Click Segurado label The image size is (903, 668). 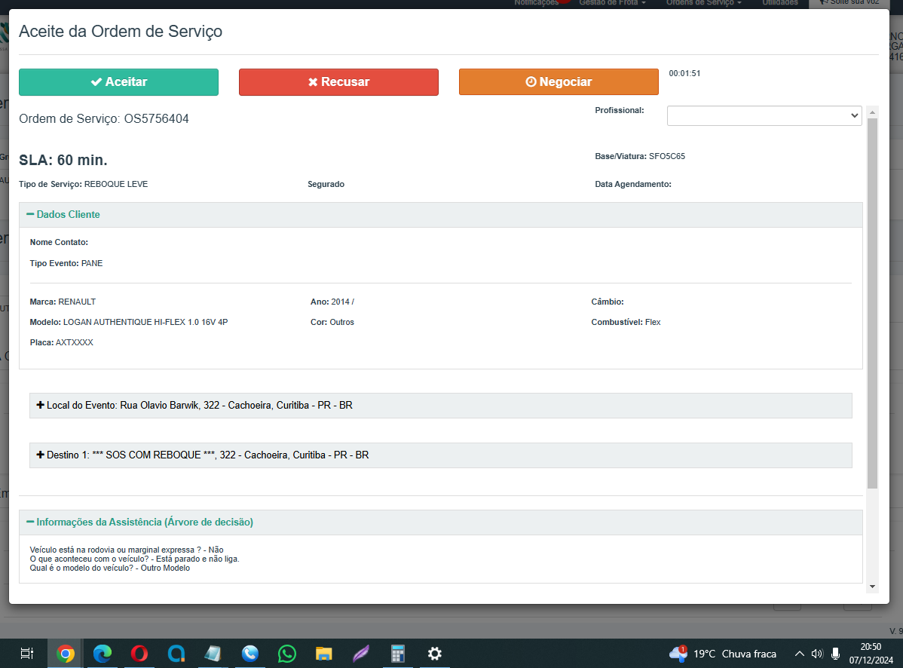tap(326, 184)
